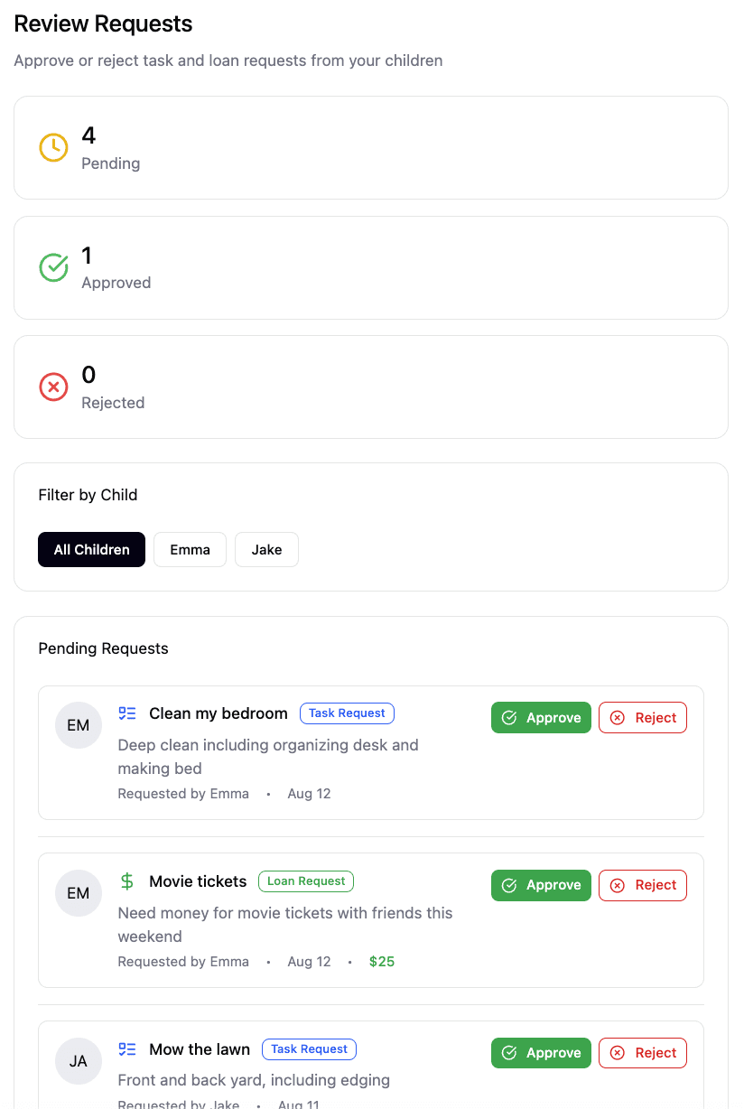Click the $25 amount on Movie tickets

point(382,962)
